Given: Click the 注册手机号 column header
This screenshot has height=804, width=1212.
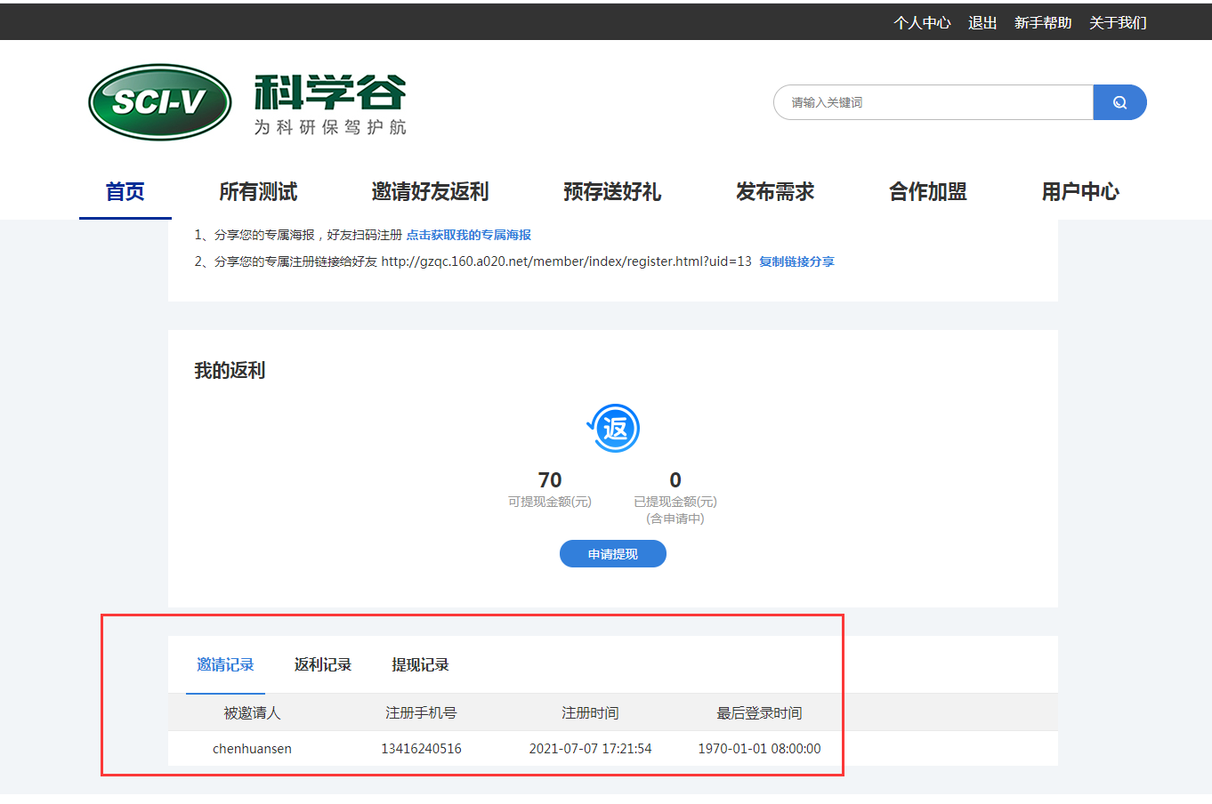Looking at the screenshot, I should 421,713.
